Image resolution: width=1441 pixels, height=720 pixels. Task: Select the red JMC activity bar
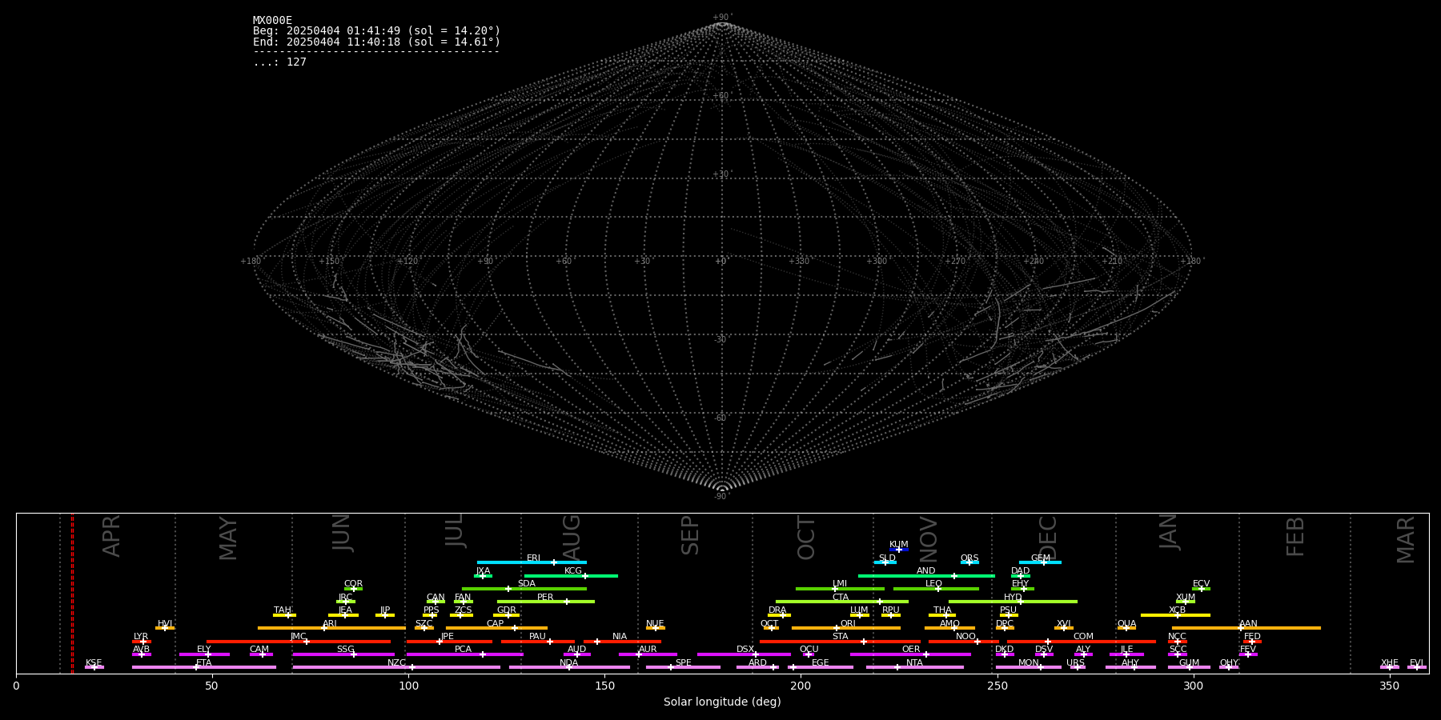(x=299, y=642)
